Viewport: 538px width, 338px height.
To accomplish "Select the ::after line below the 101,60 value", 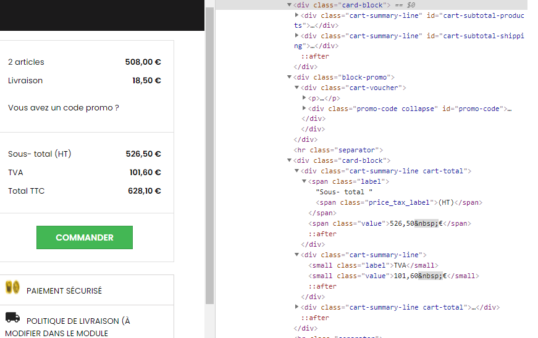I will 322,286.
